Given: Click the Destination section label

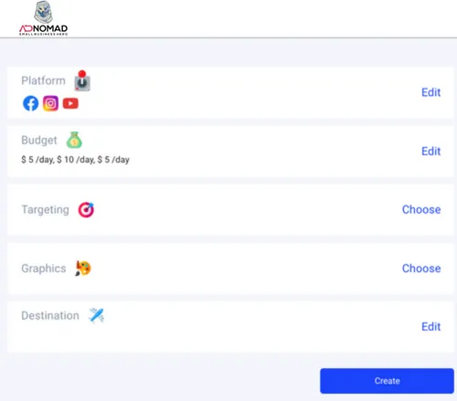Looking at the screenshot, I should tap(50, 316).
